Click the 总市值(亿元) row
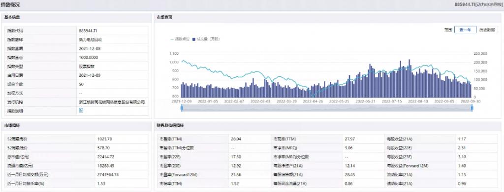This screenshot has height=192, width=504. 76,157
